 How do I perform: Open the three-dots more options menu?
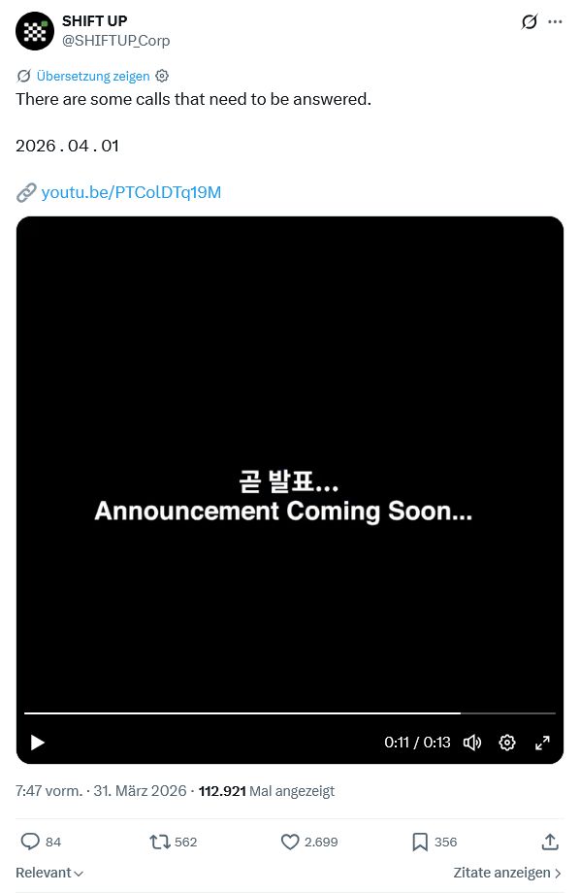click(555, 21)
